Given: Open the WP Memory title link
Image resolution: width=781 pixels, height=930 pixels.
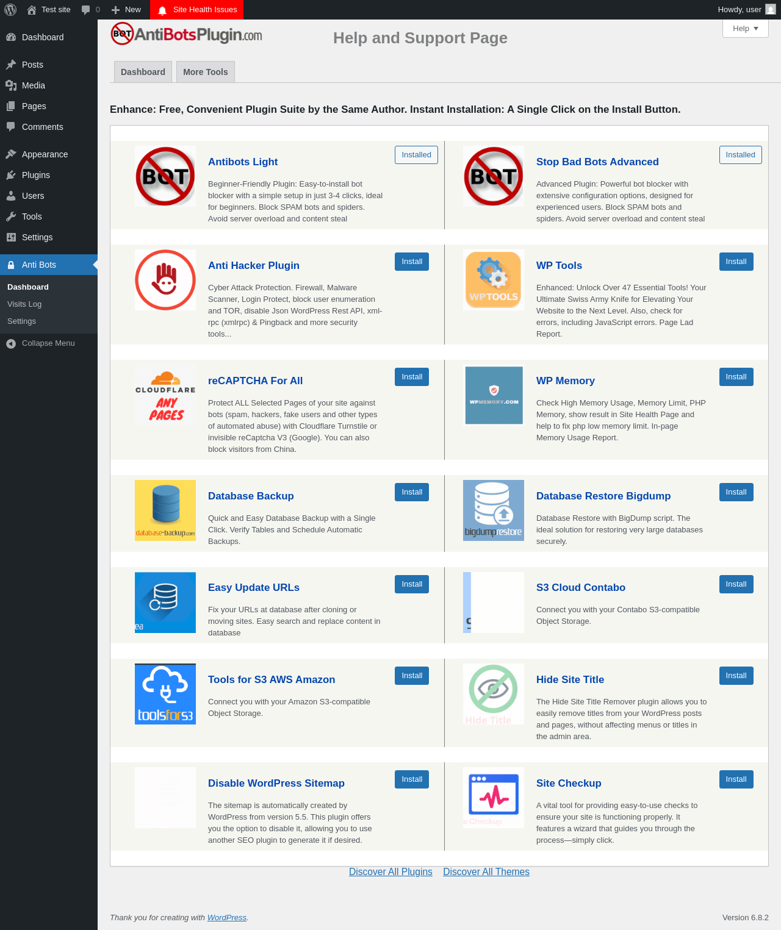Looking at the screenshot, I should (x=566, y=381).
